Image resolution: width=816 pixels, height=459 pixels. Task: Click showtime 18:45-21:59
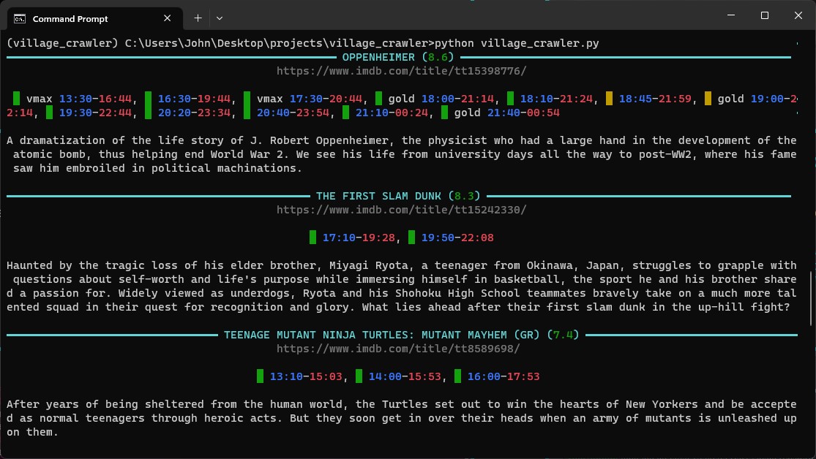(655, 99)
